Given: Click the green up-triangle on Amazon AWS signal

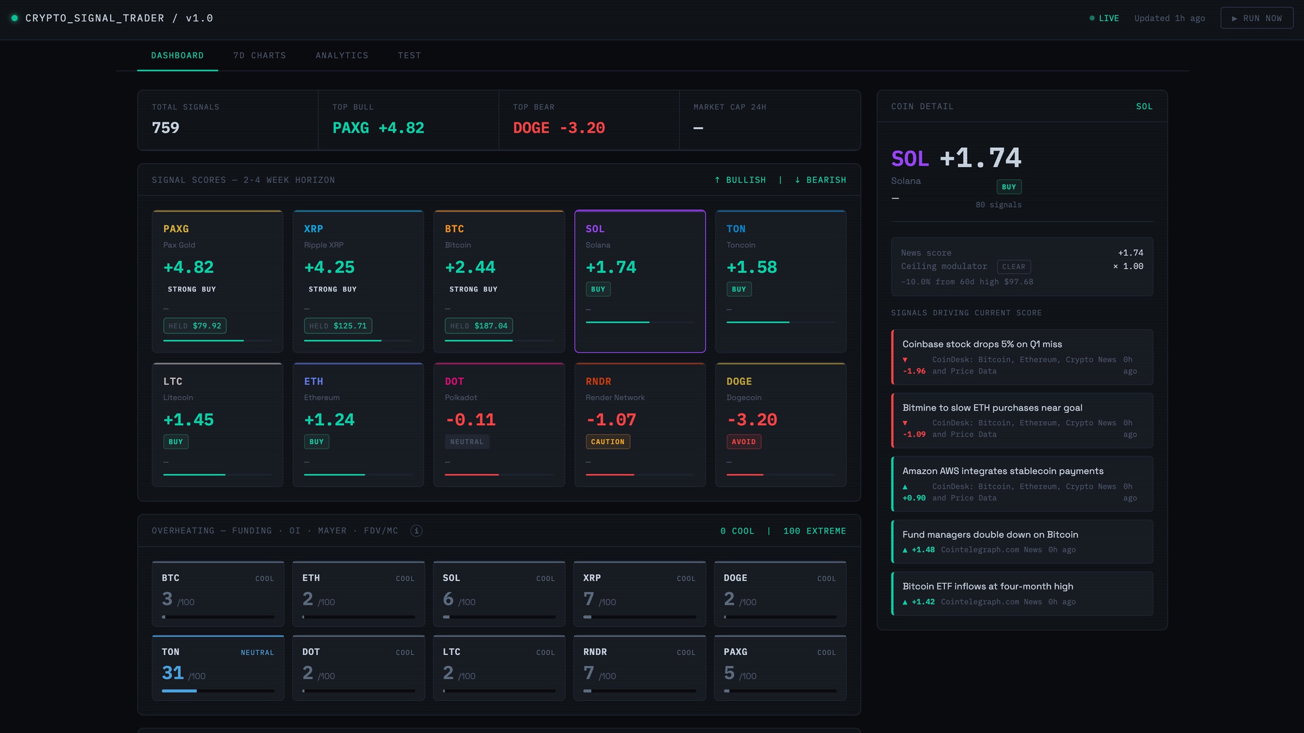Looking at the screenshot, I should coord(905,487).
